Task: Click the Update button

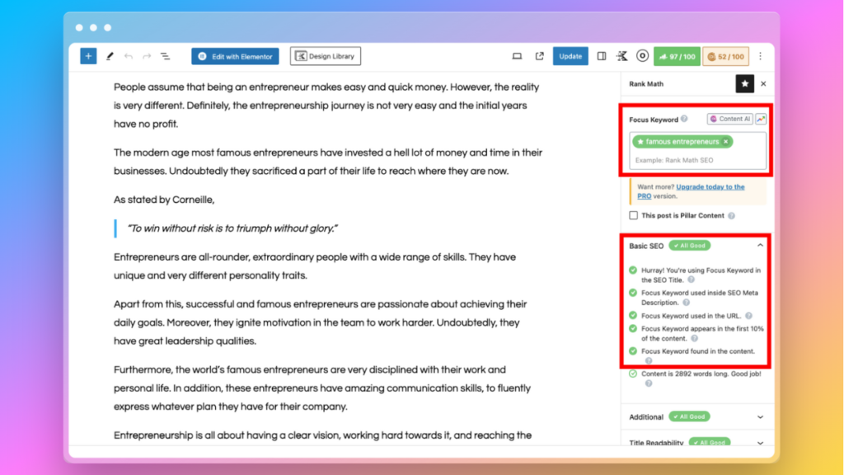Action: [570, 56]
